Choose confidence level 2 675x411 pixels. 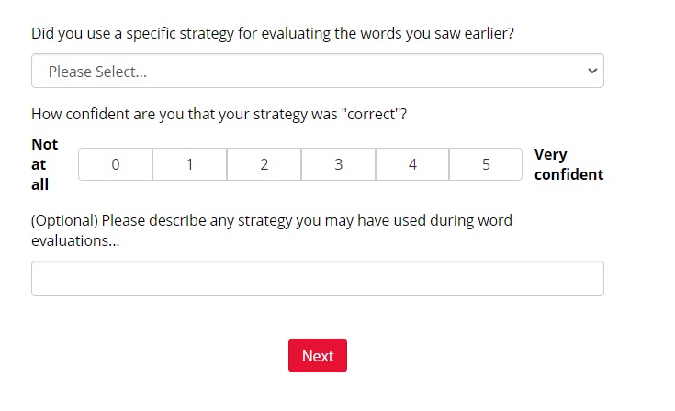coord(264,165)
